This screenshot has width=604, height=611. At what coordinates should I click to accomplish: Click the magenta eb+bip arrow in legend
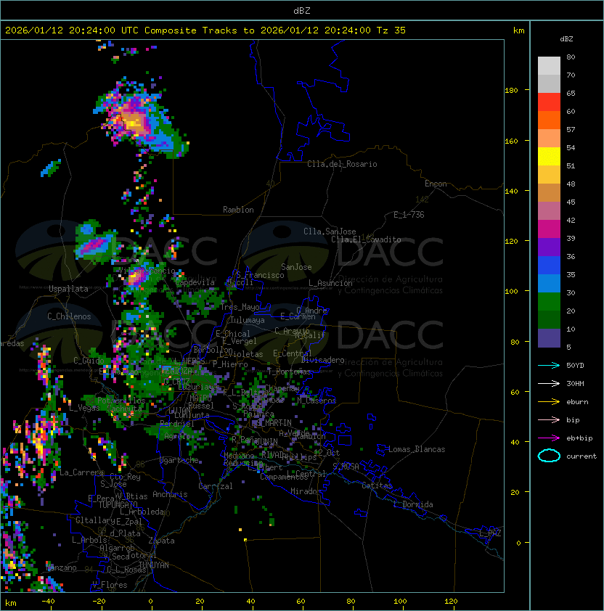point(549,438)
